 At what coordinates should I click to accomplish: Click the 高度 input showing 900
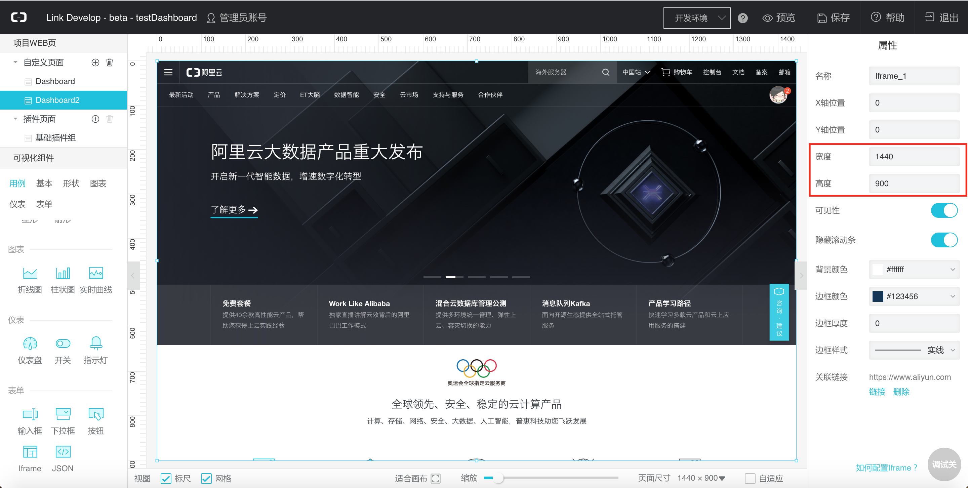click(x=914, y=183)
